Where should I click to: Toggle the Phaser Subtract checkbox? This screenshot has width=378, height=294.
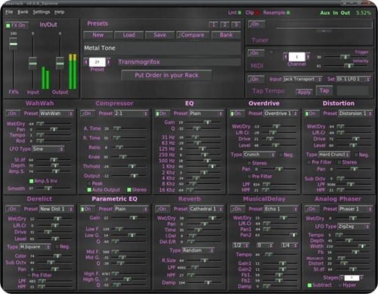[320, 285]
